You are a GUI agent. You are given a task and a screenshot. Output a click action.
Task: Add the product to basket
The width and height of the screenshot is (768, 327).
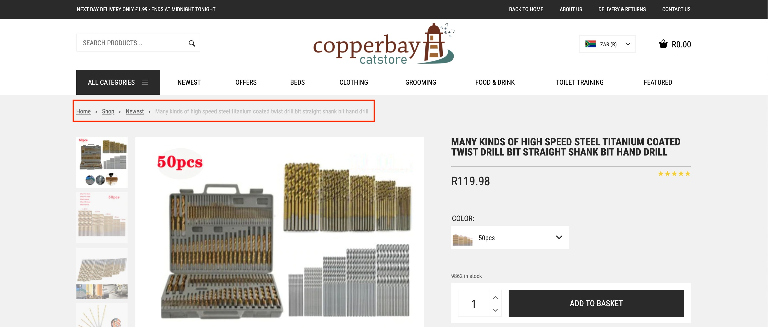pyautogui.click(x=596, y=303)
